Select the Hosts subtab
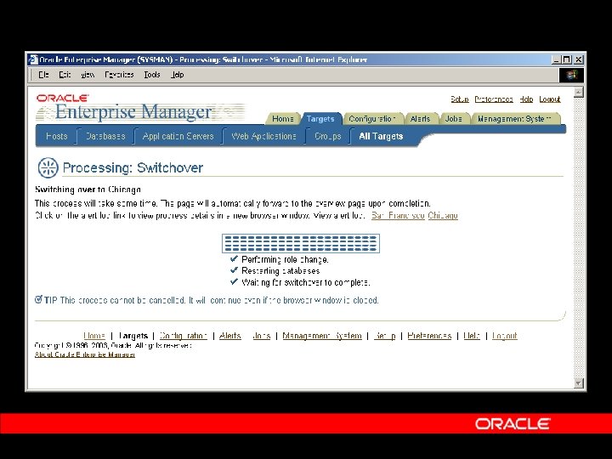Screen dimensions: 612x459 pos(57,136)
